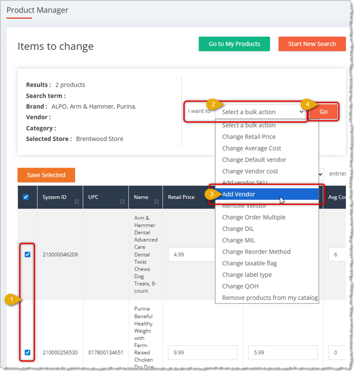
Task: Click the Save Selected button
Action: [46, 175]
